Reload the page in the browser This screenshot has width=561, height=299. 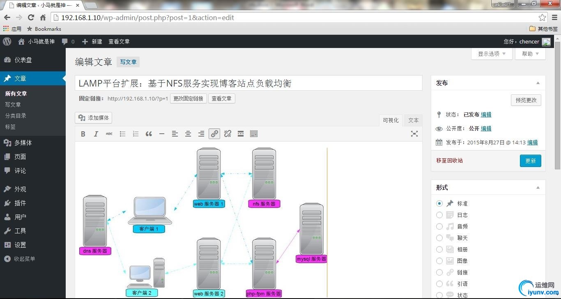click(31, 18)
